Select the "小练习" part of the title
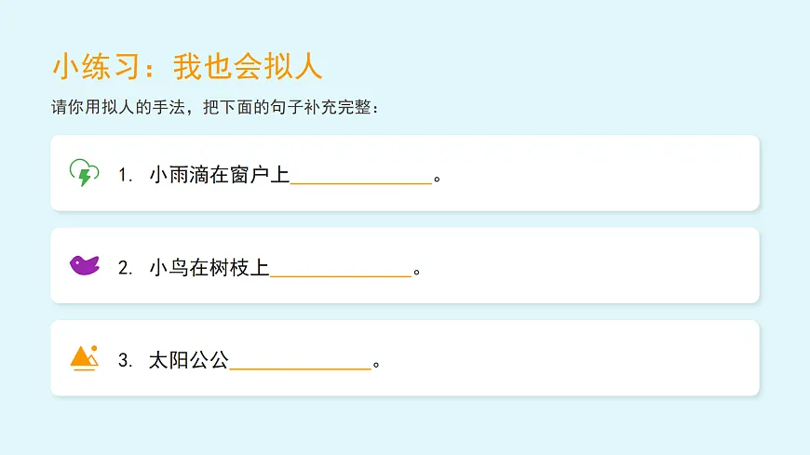The height and width of the screenshot is (455, 810). tap(98, 66)
